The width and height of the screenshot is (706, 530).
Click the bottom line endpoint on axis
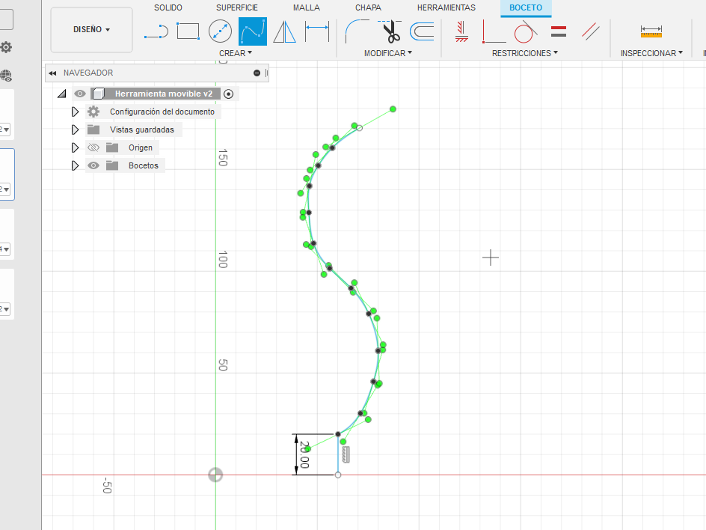click(x=338, y=475)
